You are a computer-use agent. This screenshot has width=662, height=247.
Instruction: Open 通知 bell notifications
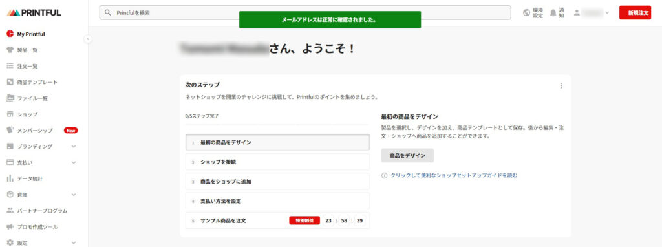[553, 13]
